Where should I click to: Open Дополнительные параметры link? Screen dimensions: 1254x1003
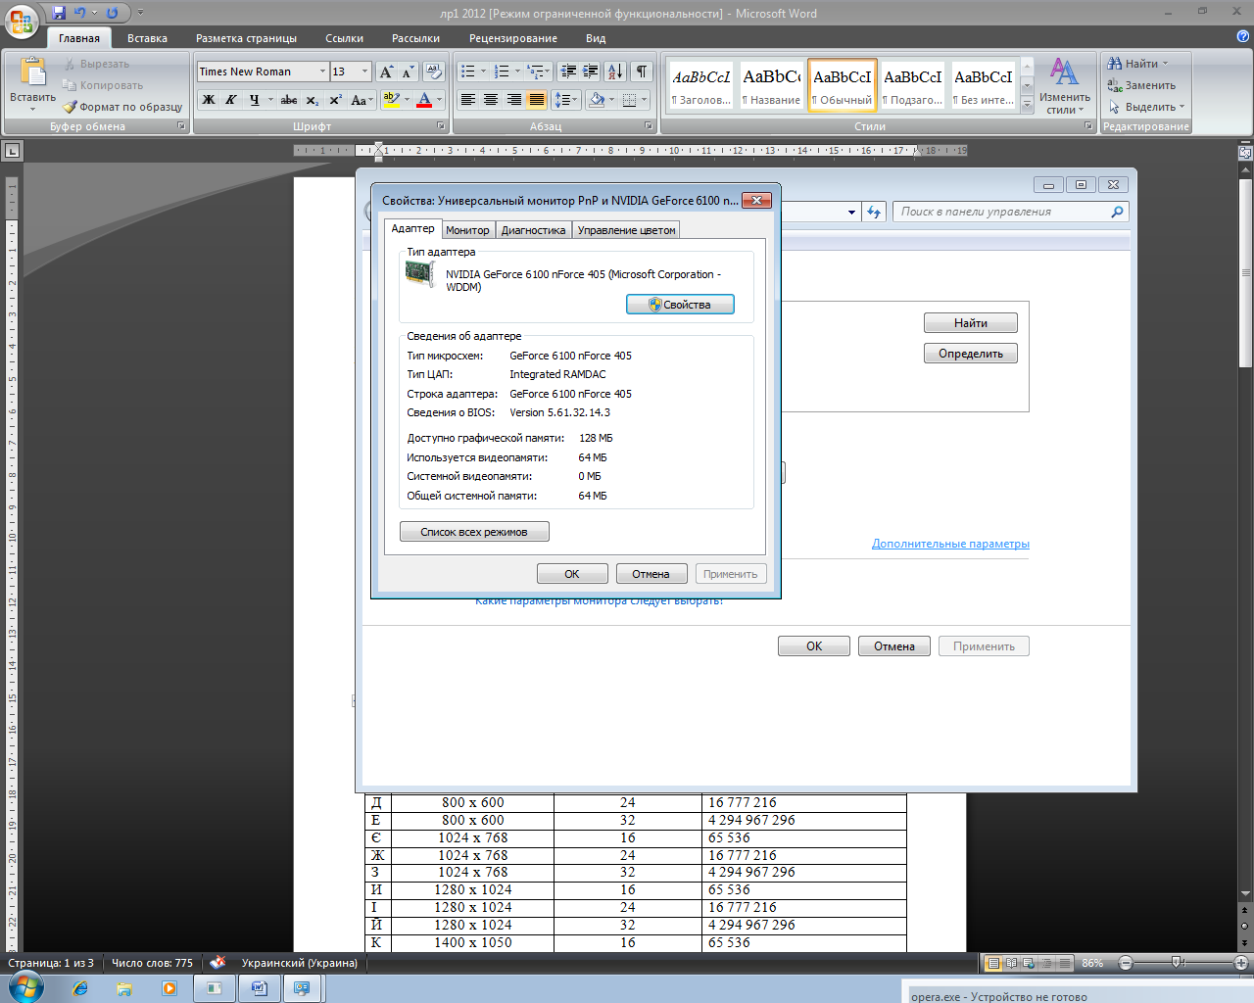(950, 544)
